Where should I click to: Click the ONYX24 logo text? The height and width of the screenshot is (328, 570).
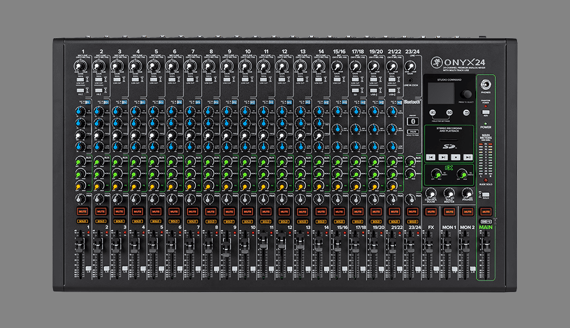[x=465, y=62]
